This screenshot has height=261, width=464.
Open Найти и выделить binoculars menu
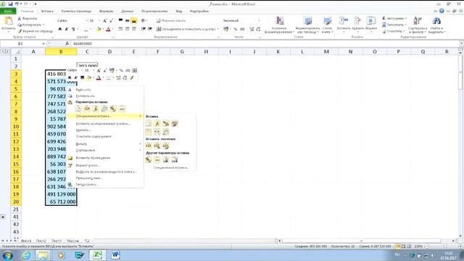click(436, 25)
